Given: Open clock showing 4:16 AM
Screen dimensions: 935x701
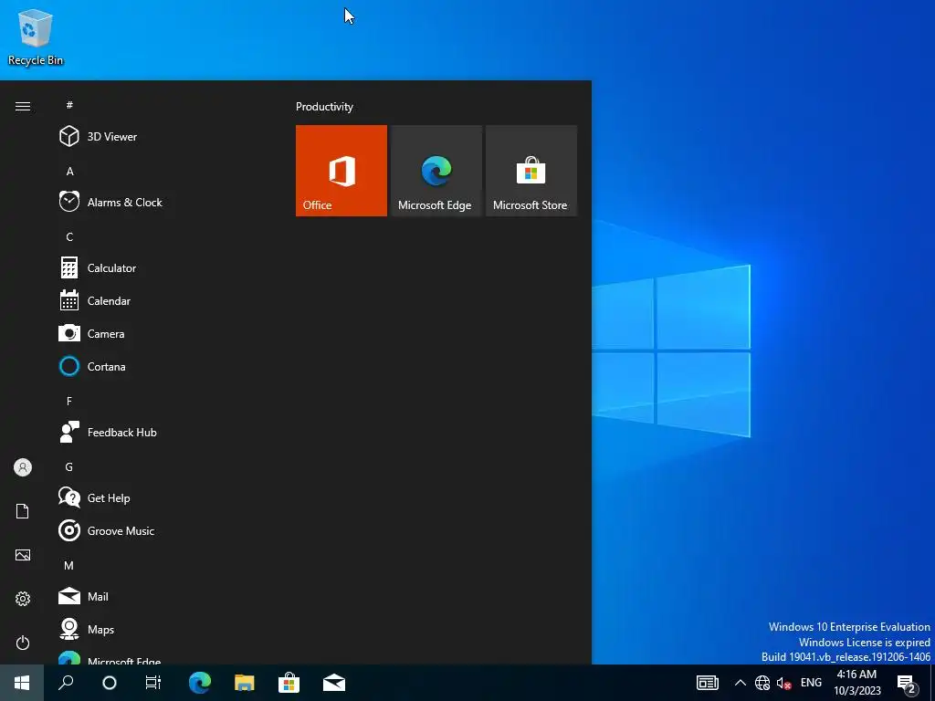Looking at the screenshot, I should tap(856, 683).
